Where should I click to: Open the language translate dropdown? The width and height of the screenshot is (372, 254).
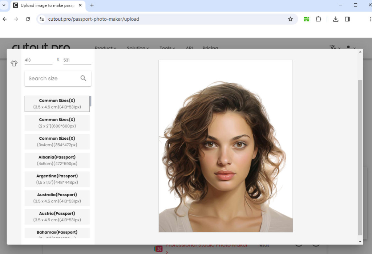(x=335, y=48)
